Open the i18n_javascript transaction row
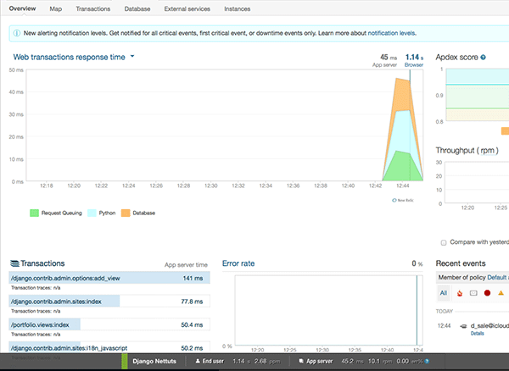 (x=109, y=348)
